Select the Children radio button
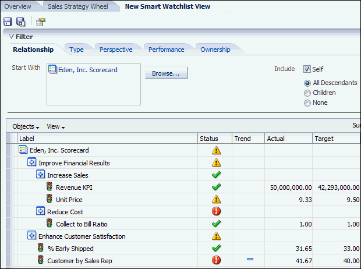Screen dimensions: 361x269 tap(307, 93)
